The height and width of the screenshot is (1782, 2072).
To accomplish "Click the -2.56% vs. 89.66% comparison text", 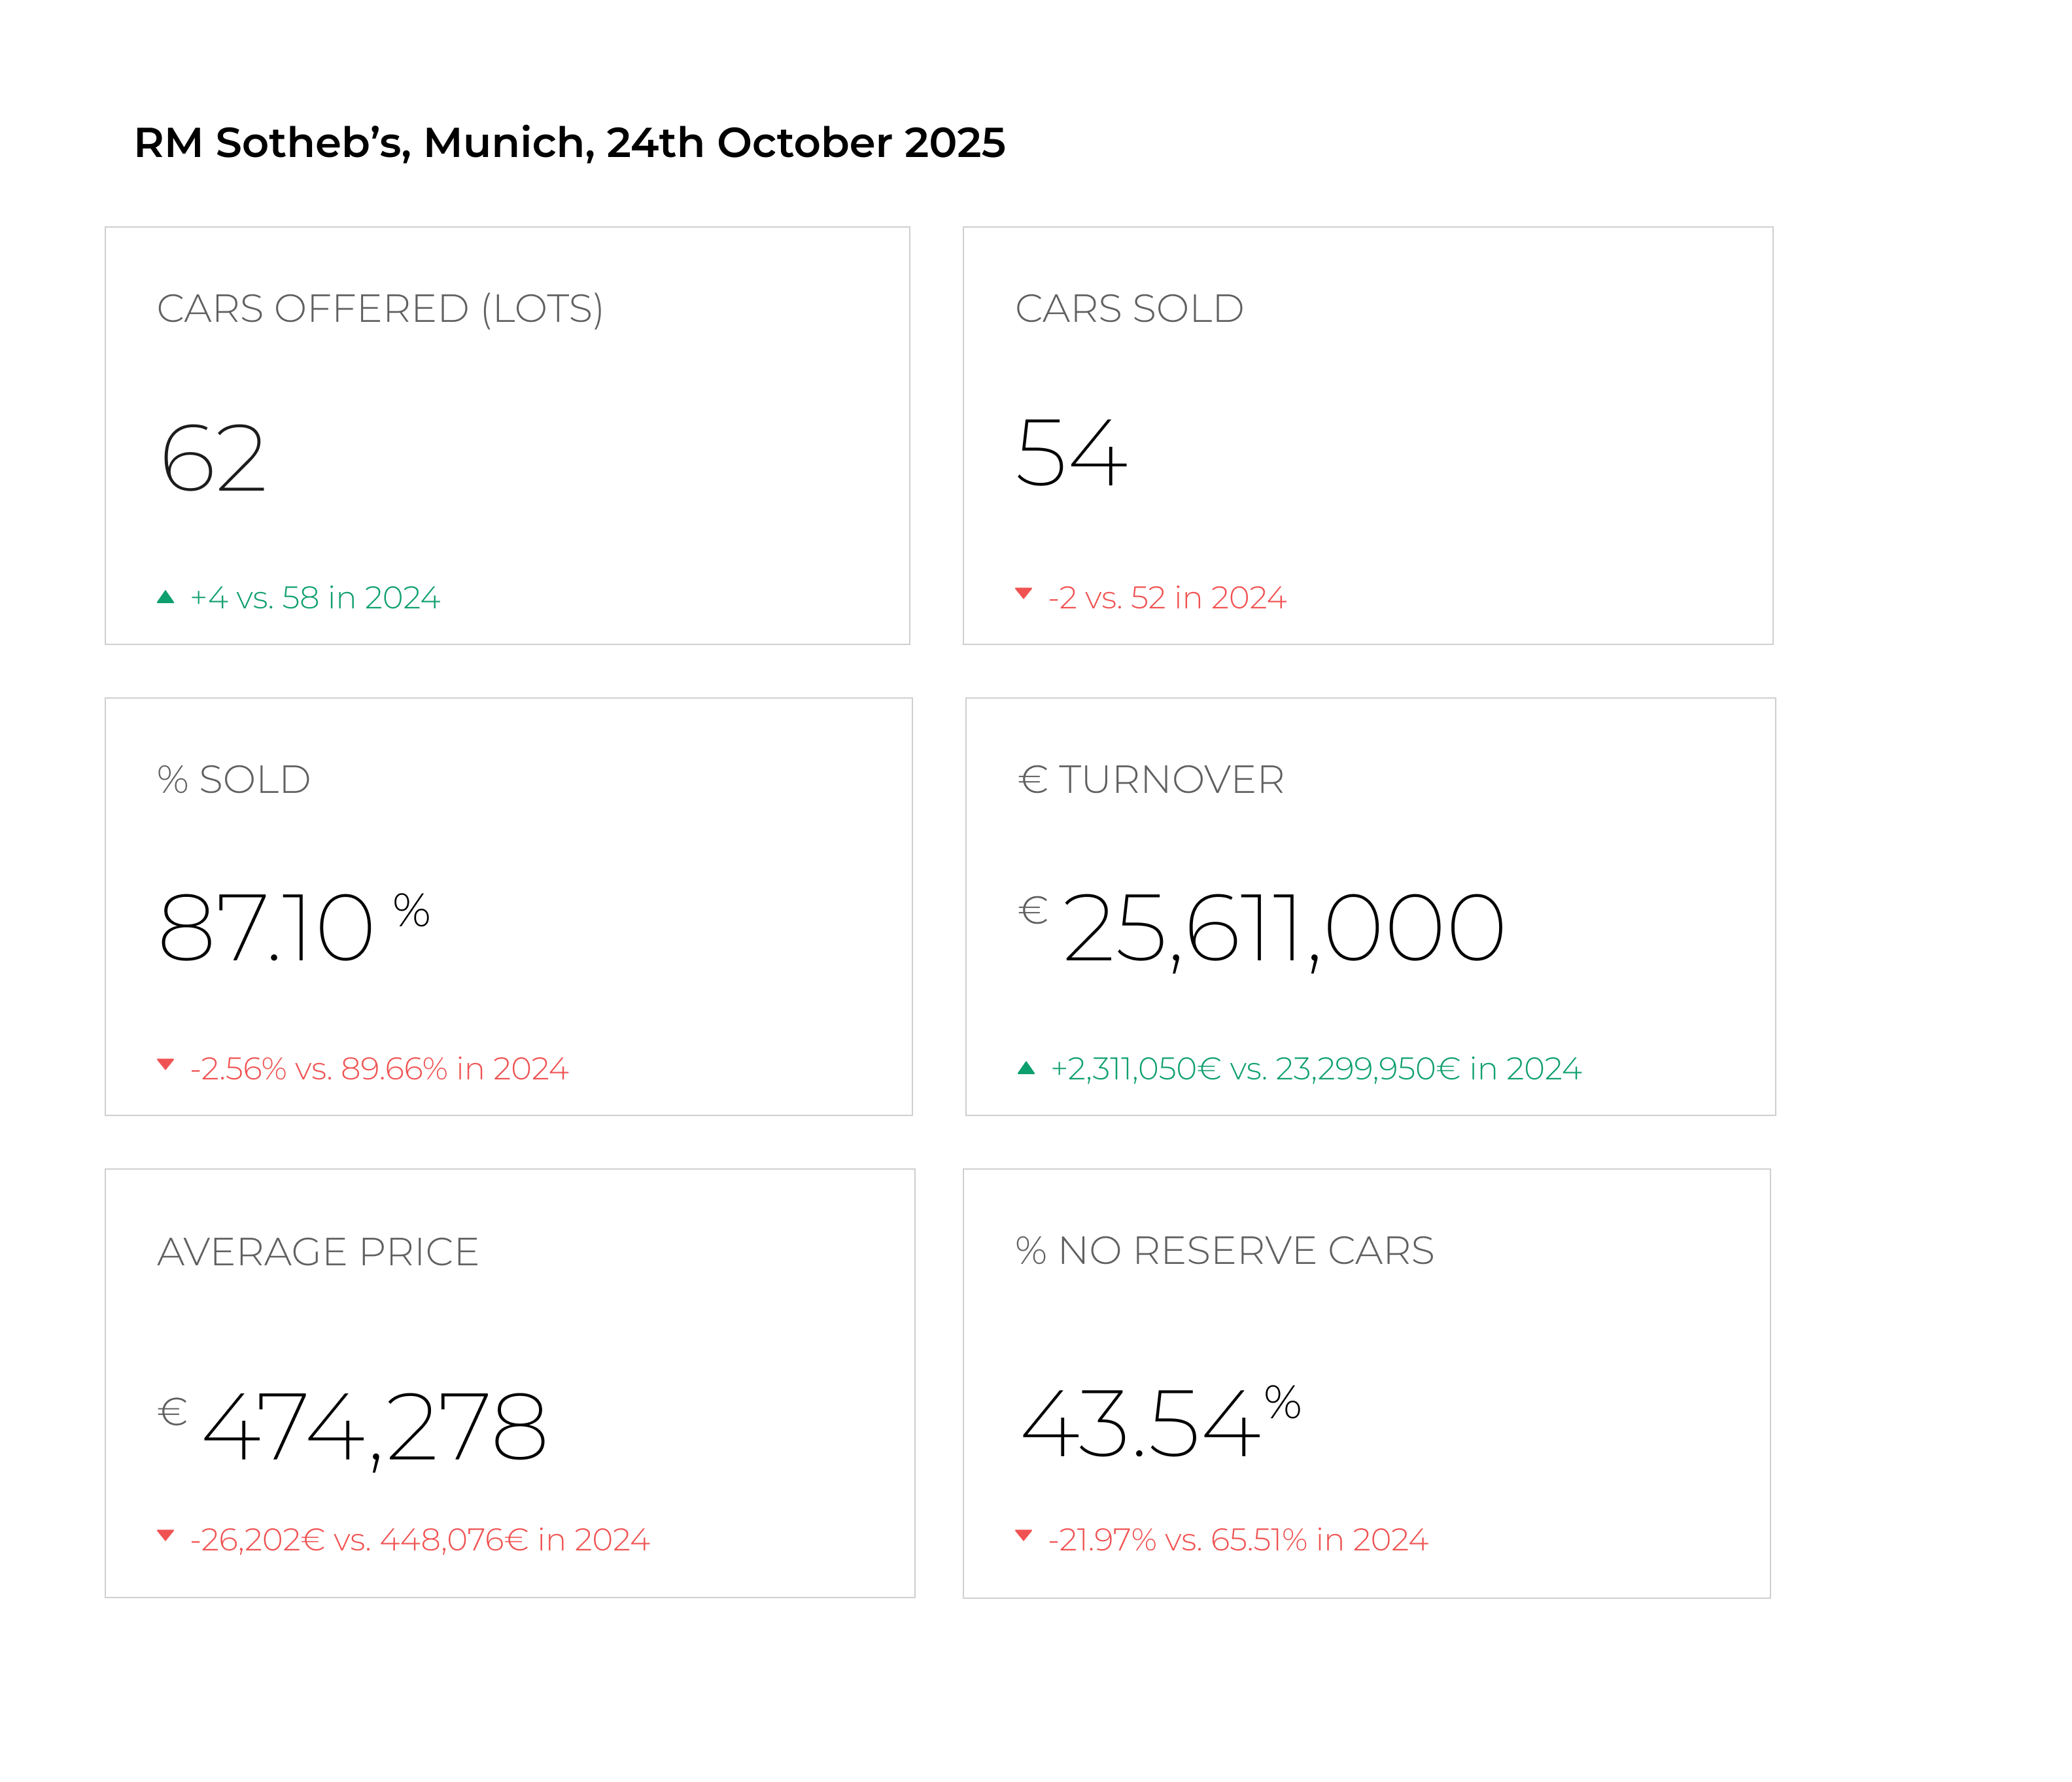I will tap(379, 1069).
